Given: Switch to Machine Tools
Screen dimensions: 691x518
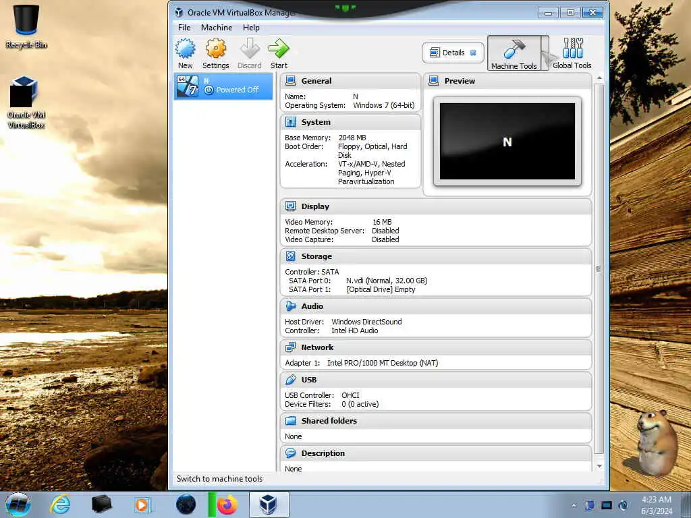Looking at the screenshot, I should pos(514,54).
